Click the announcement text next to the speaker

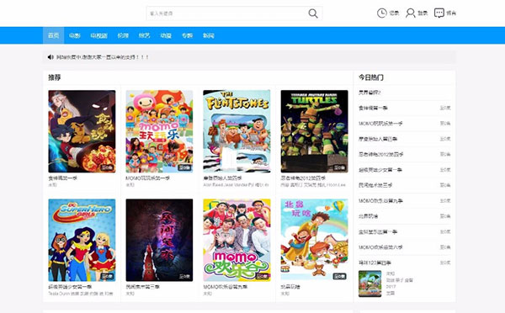pos(103,57)
